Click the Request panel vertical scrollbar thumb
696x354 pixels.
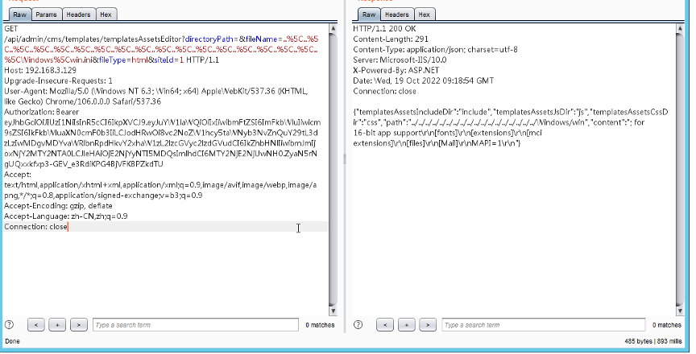click(333, 168)
